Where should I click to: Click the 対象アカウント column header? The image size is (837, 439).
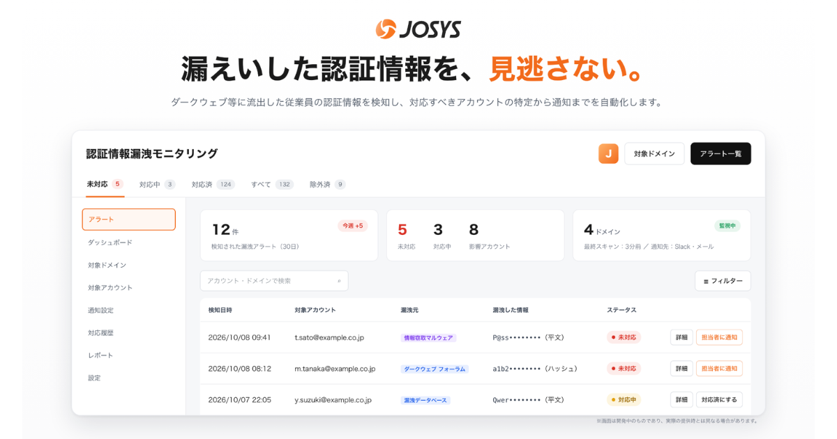(x=315, y=310)
